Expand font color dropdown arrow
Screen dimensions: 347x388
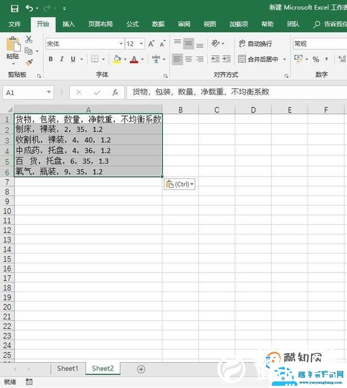tap(142, 59)
